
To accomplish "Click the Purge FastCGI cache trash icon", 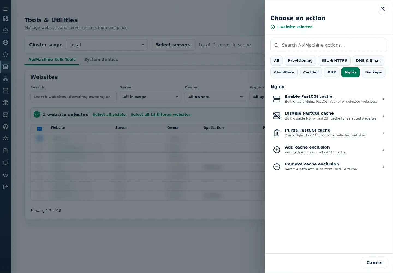I will 277,133.
